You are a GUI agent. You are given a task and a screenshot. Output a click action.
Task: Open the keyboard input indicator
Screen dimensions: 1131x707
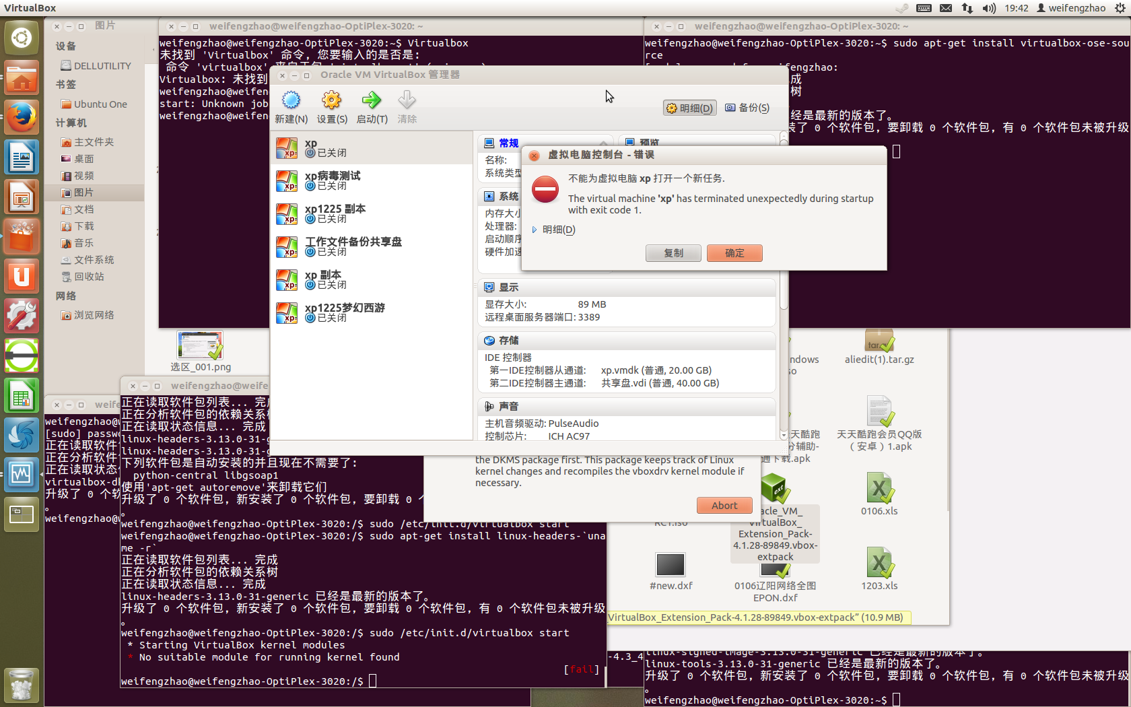click(924, 8)
